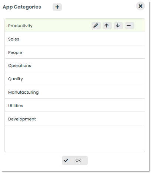Move Productivity category up with arrow
The image size is (152, 174).
coord(107,26)
